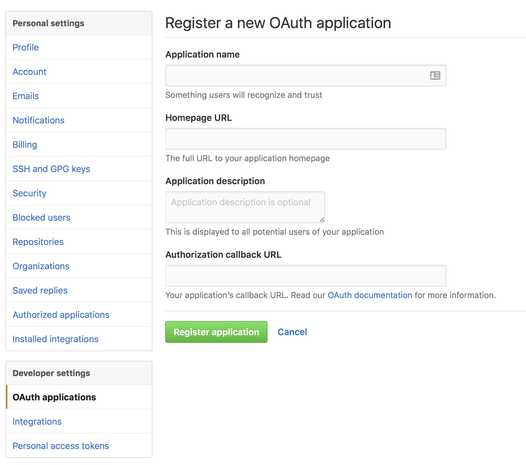Open the Emails settings section
This screenshot has height=465, width=526.
[26, 96]
